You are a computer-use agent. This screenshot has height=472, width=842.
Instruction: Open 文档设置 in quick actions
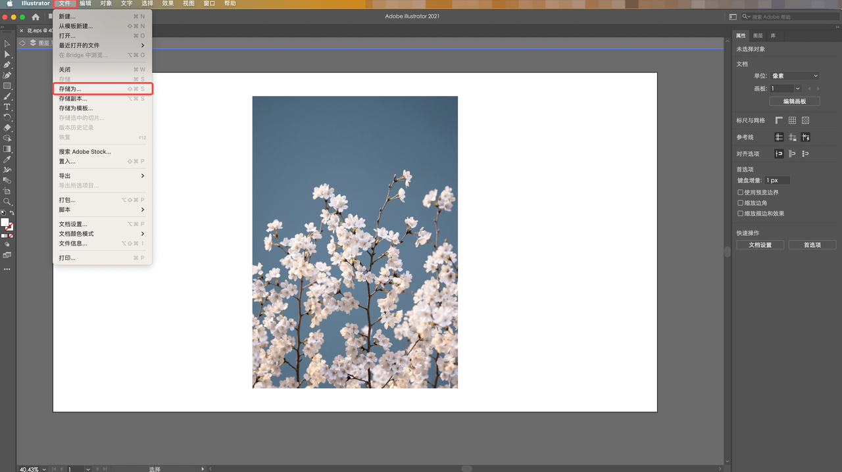(760, 245)
